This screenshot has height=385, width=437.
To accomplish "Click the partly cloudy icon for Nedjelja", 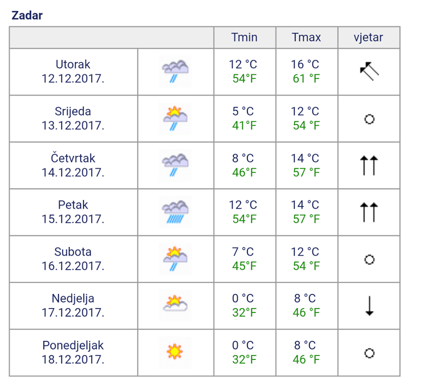I will [x=175, y=306].
